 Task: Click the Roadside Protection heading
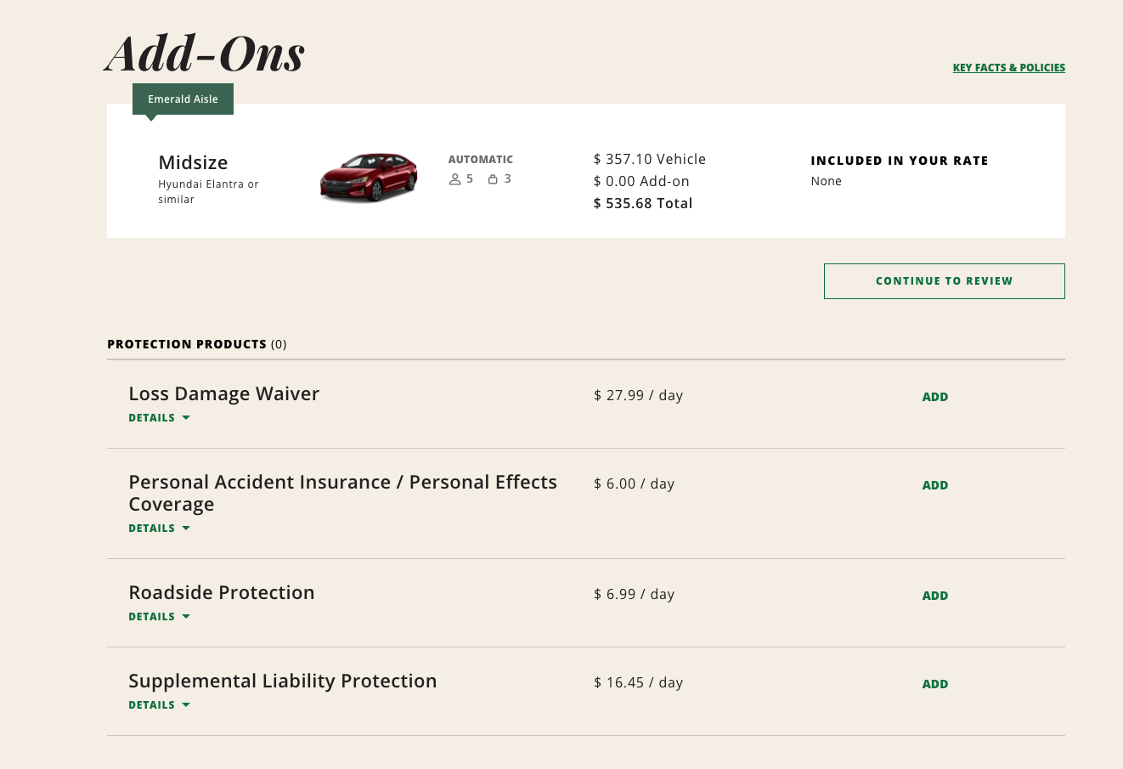221,593
